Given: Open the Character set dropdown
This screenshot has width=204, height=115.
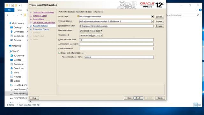Looking at the screenshot, I should [91, 35].
